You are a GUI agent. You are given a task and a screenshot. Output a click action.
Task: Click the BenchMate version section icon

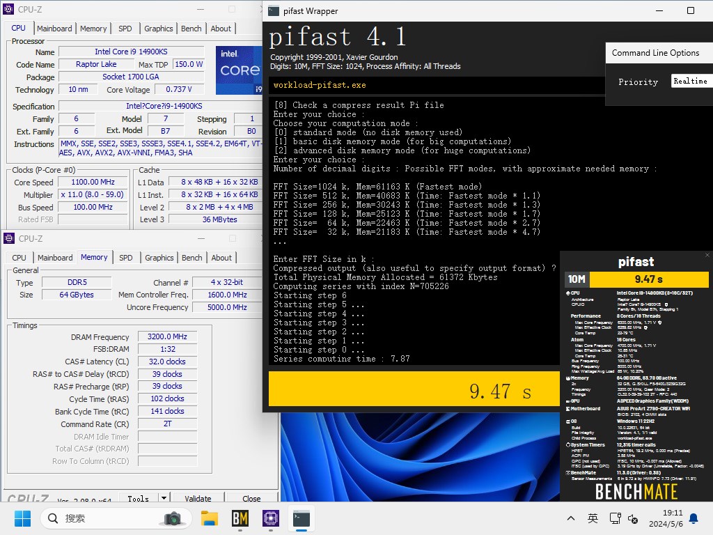(568, 473)
